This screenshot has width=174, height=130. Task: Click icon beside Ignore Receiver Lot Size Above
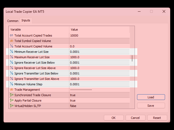[11, 68]
